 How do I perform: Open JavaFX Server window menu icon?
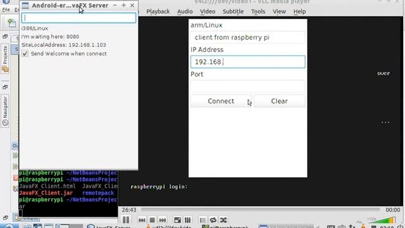[25, 6]
